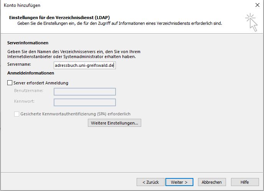Enable the Server erfordert Anmeldung checkbox
This screenshot has width=264, height=191.
point(10,83)
